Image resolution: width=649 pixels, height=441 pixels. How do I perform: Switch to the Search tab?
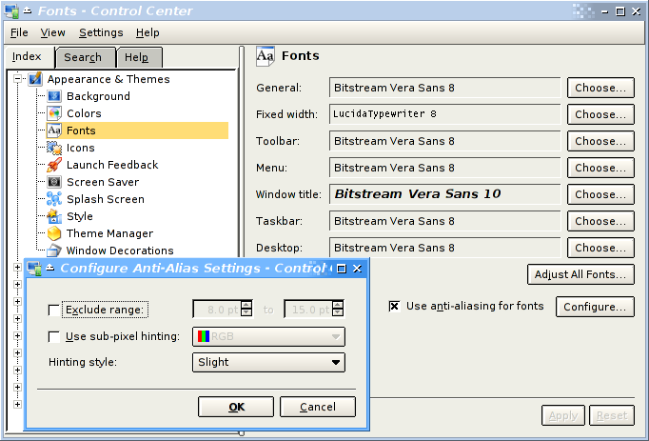[83, 57]
